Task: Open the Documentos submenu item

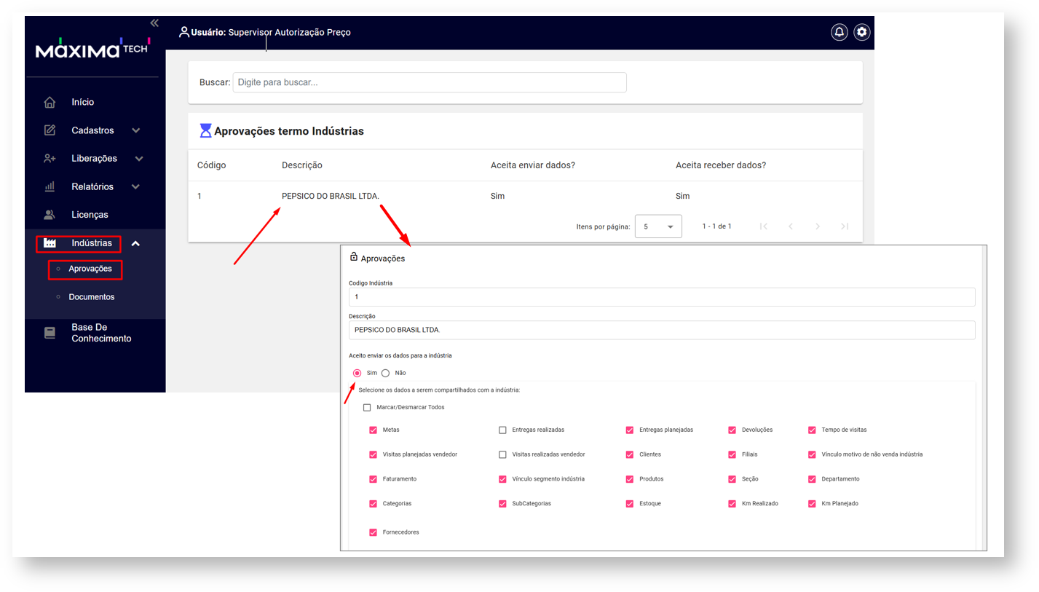Action: click(x=91, y=297)
